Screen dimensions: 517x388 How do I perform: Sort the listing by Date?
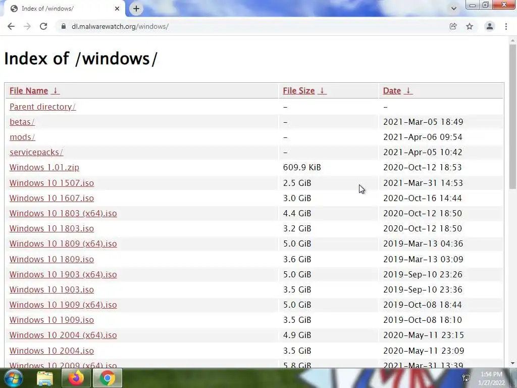coord(392,91)
